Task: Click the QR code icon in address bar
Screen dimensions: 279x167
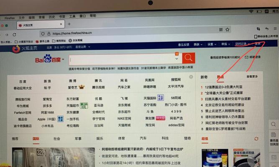Action: (221, 30)
